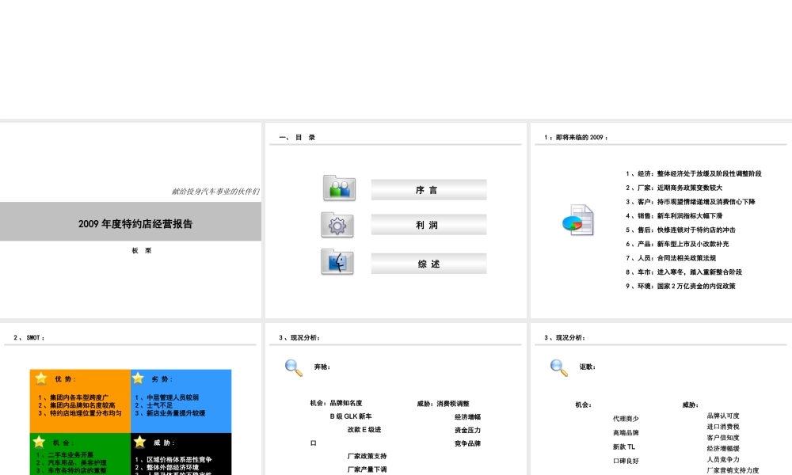Viewport: 792px width, 475px height.
Task: Click the 讴歌 label
Action: click(587, 367)
